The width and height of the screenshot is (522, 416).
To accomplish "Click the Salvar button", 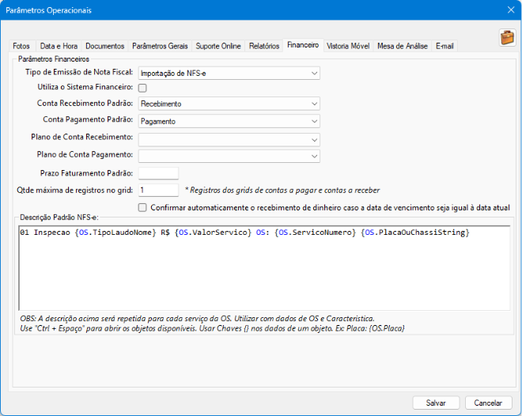I will (436, 403).
